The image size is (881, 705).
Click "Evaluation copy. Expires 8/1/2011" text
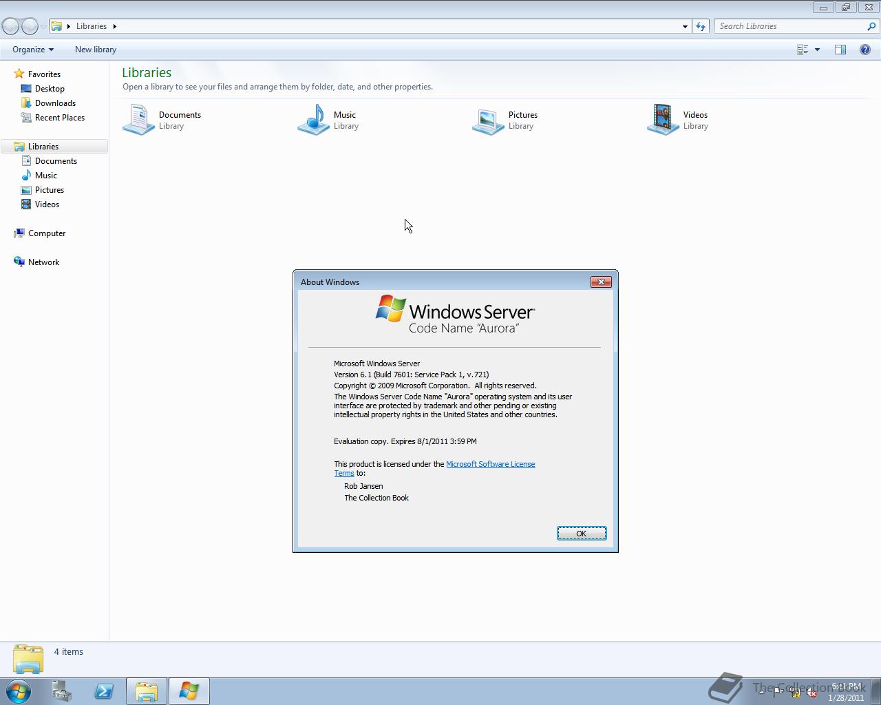point(405,441)
